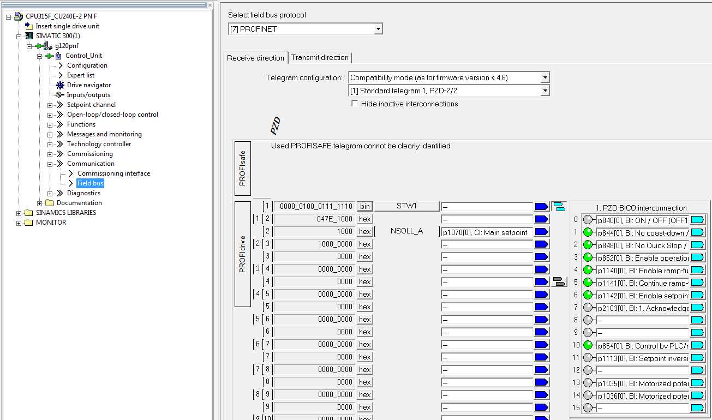Expand the Functions node

(x=50, y=124)
